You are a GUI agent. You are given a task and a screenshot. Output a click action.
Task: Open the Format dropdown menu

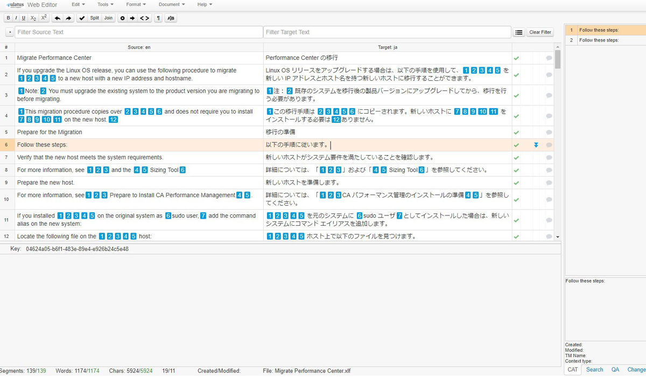coord(136,4)
